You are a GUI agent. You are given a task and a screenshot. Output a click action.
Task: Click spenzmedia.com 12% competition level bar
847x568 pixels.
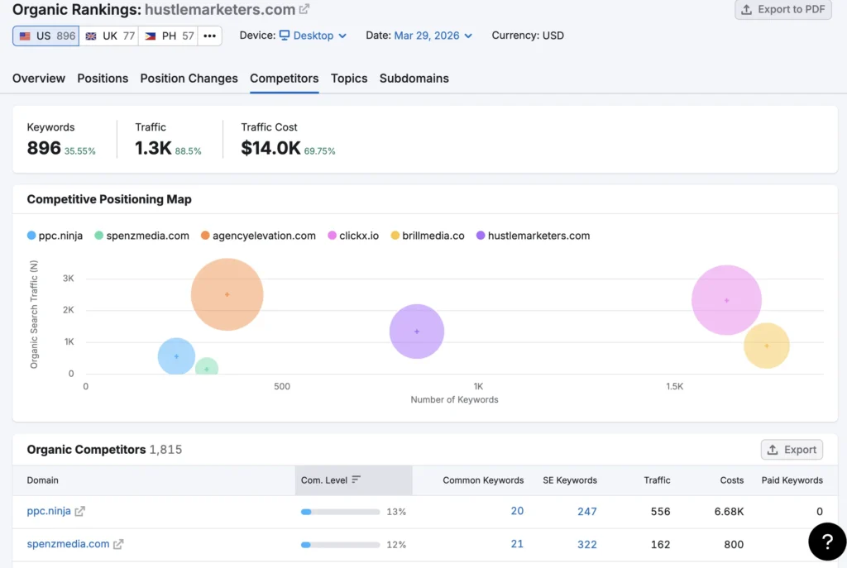[x=340, y=545]
